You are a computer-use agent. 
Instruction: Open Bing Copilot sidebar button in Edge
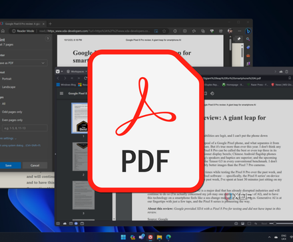pos(248,31)
